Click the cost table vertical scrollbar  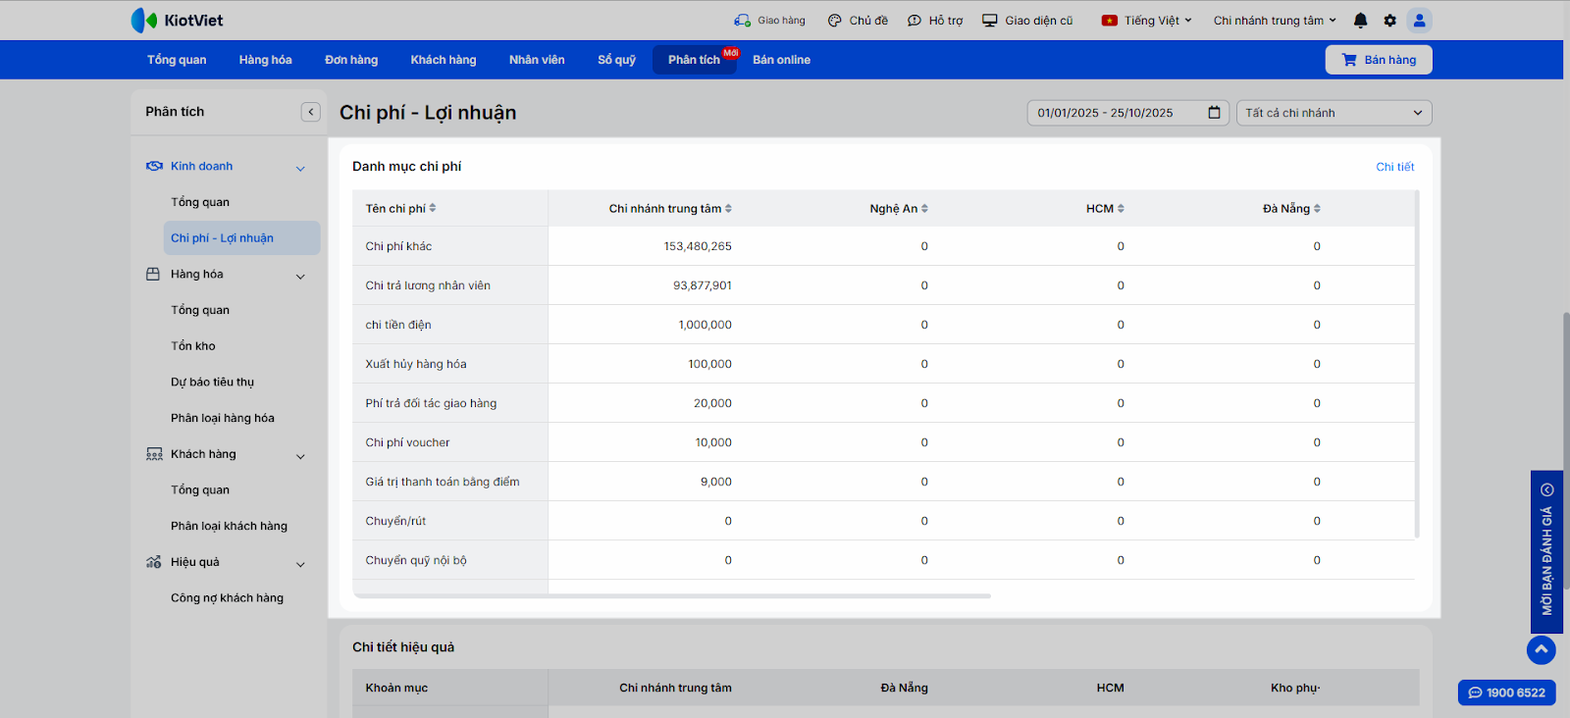1417,364
